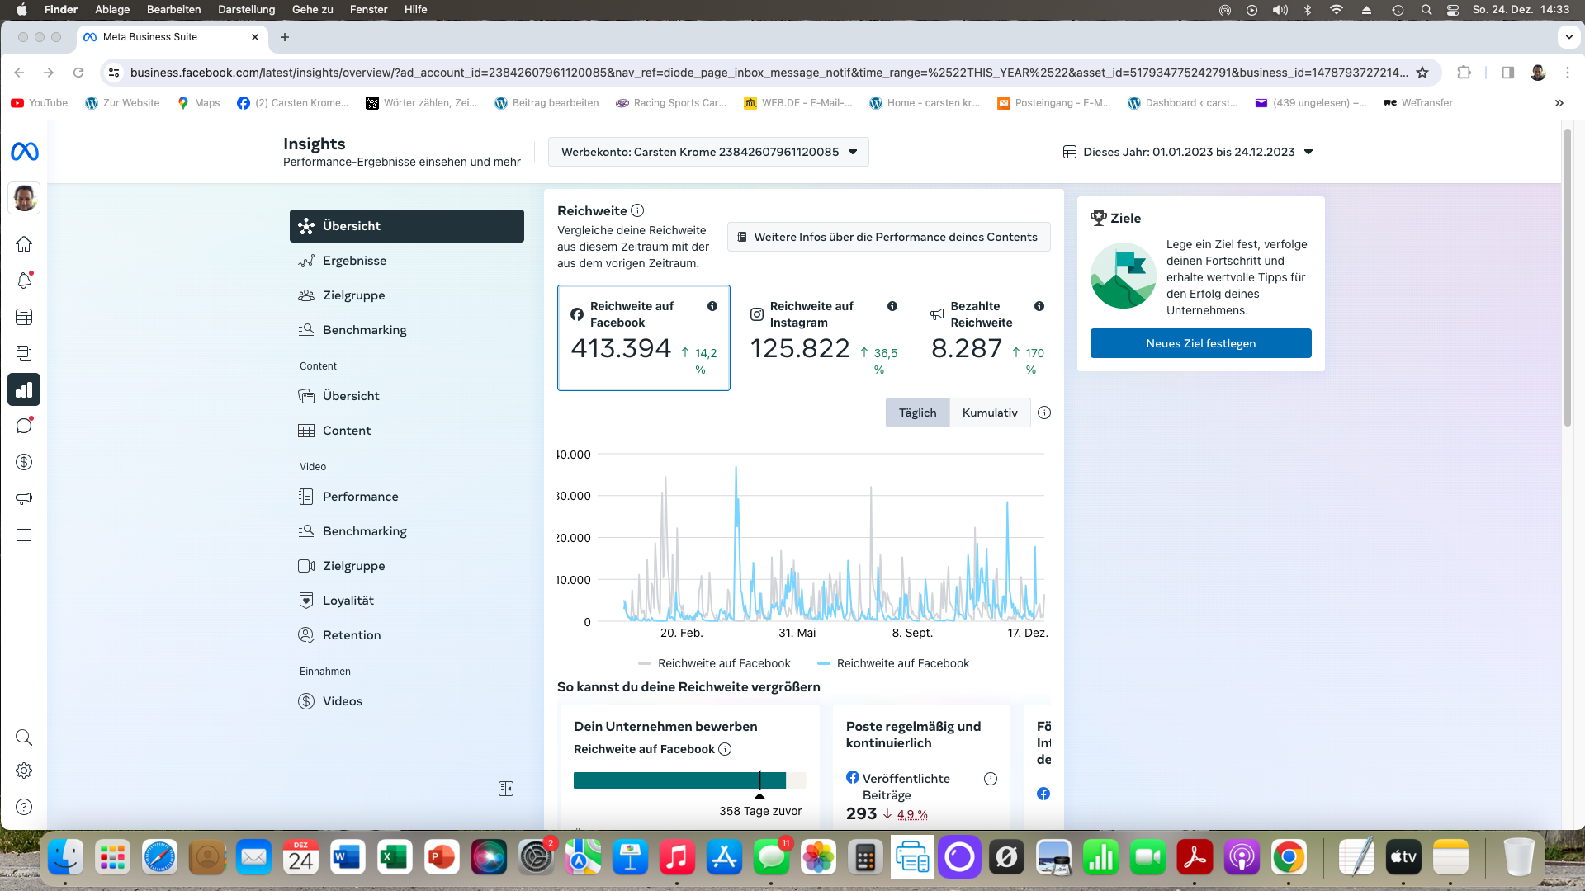Open Weitere Infos über die Performance button
The image size is (1585, 891).
(888, 237)
